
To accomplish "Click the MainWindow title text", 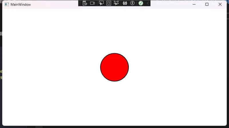I will tap(21, 5).
